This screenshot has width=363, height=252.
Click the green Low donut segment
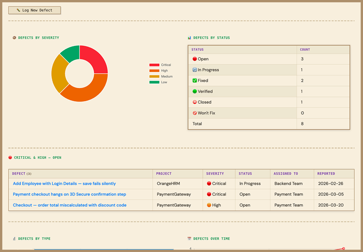click(x=72, y=53)
